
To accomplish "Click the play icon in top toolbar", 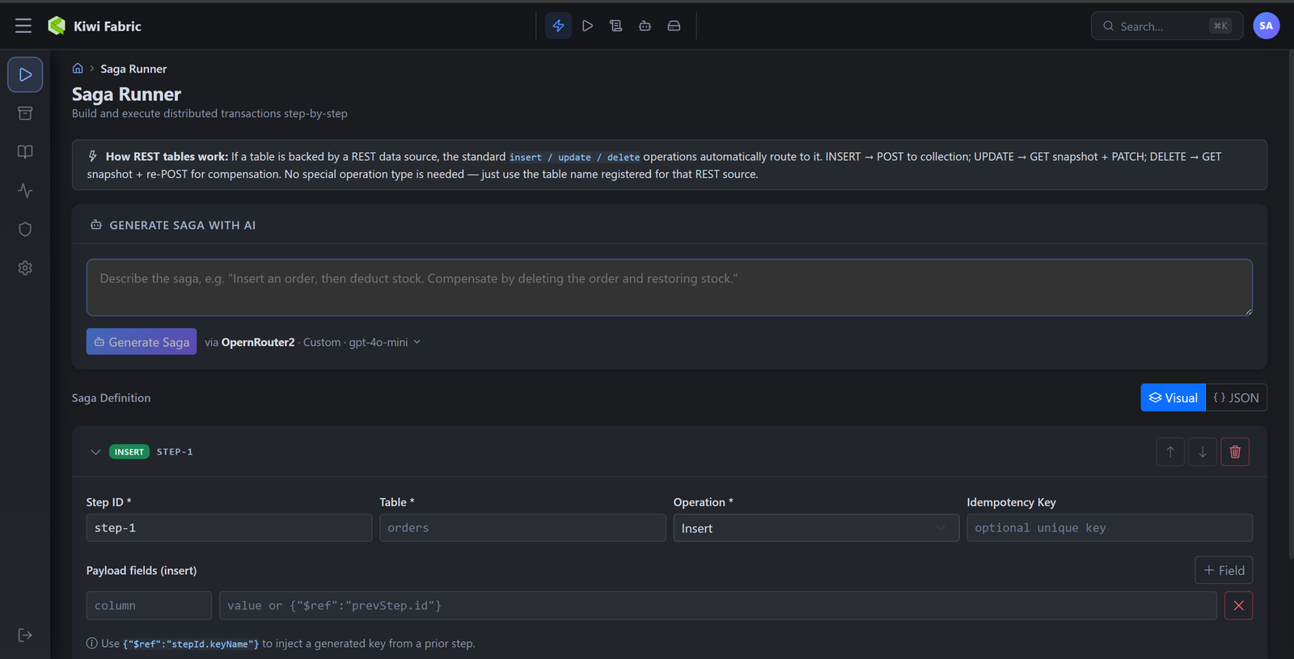I will tap(587, 26).
